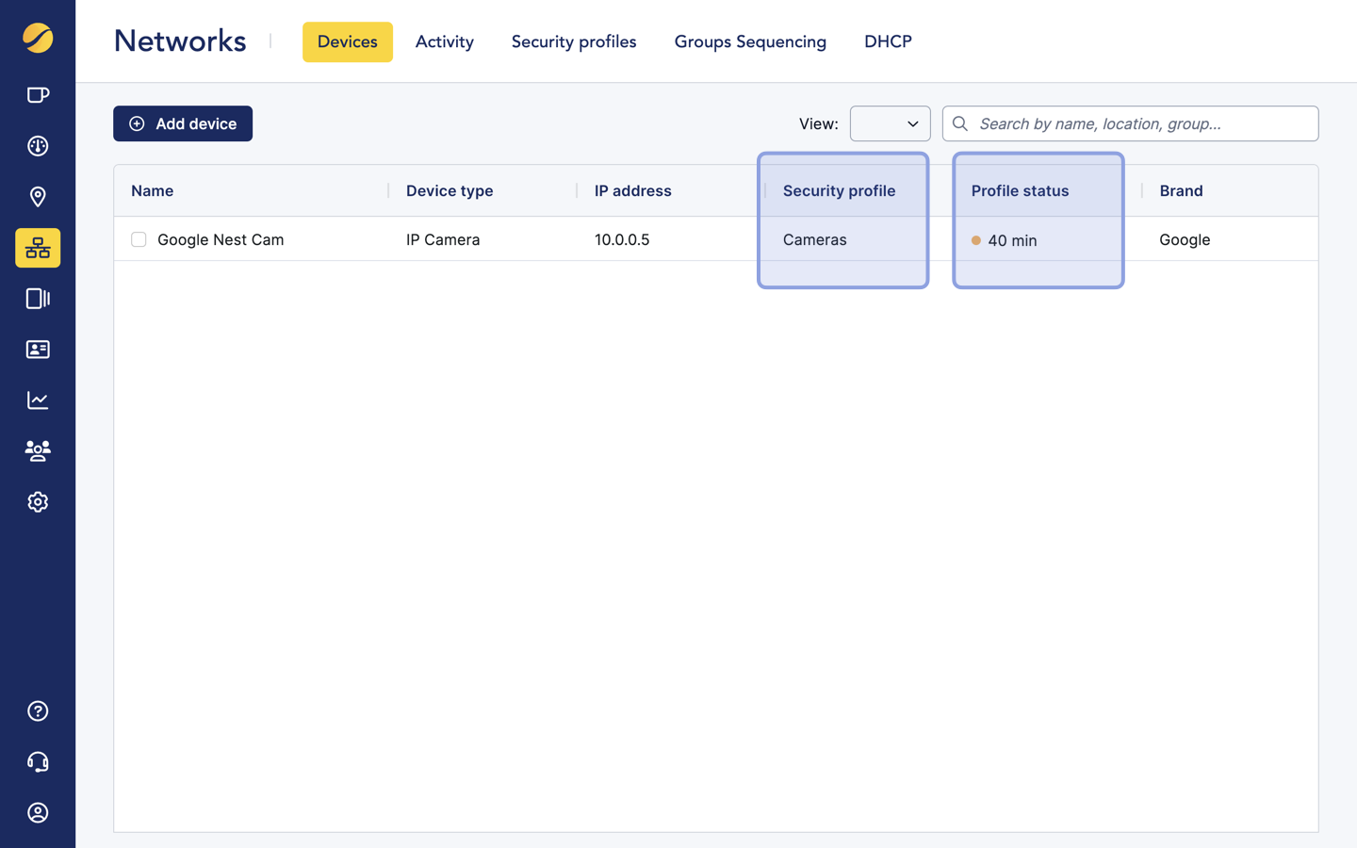The image size is (1357, 848).
Task: Click the Google Nest Cam device name
Action: point(221,240)
